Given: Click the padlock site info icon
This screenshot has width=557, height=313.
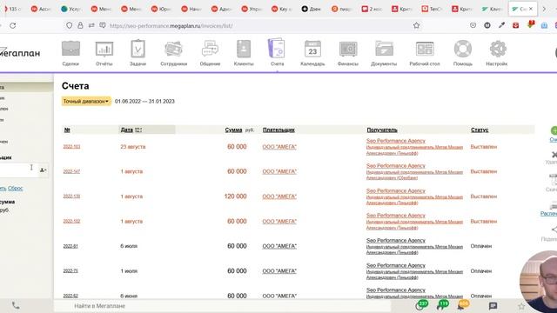Looking at the screenshot, I should 80,25.
